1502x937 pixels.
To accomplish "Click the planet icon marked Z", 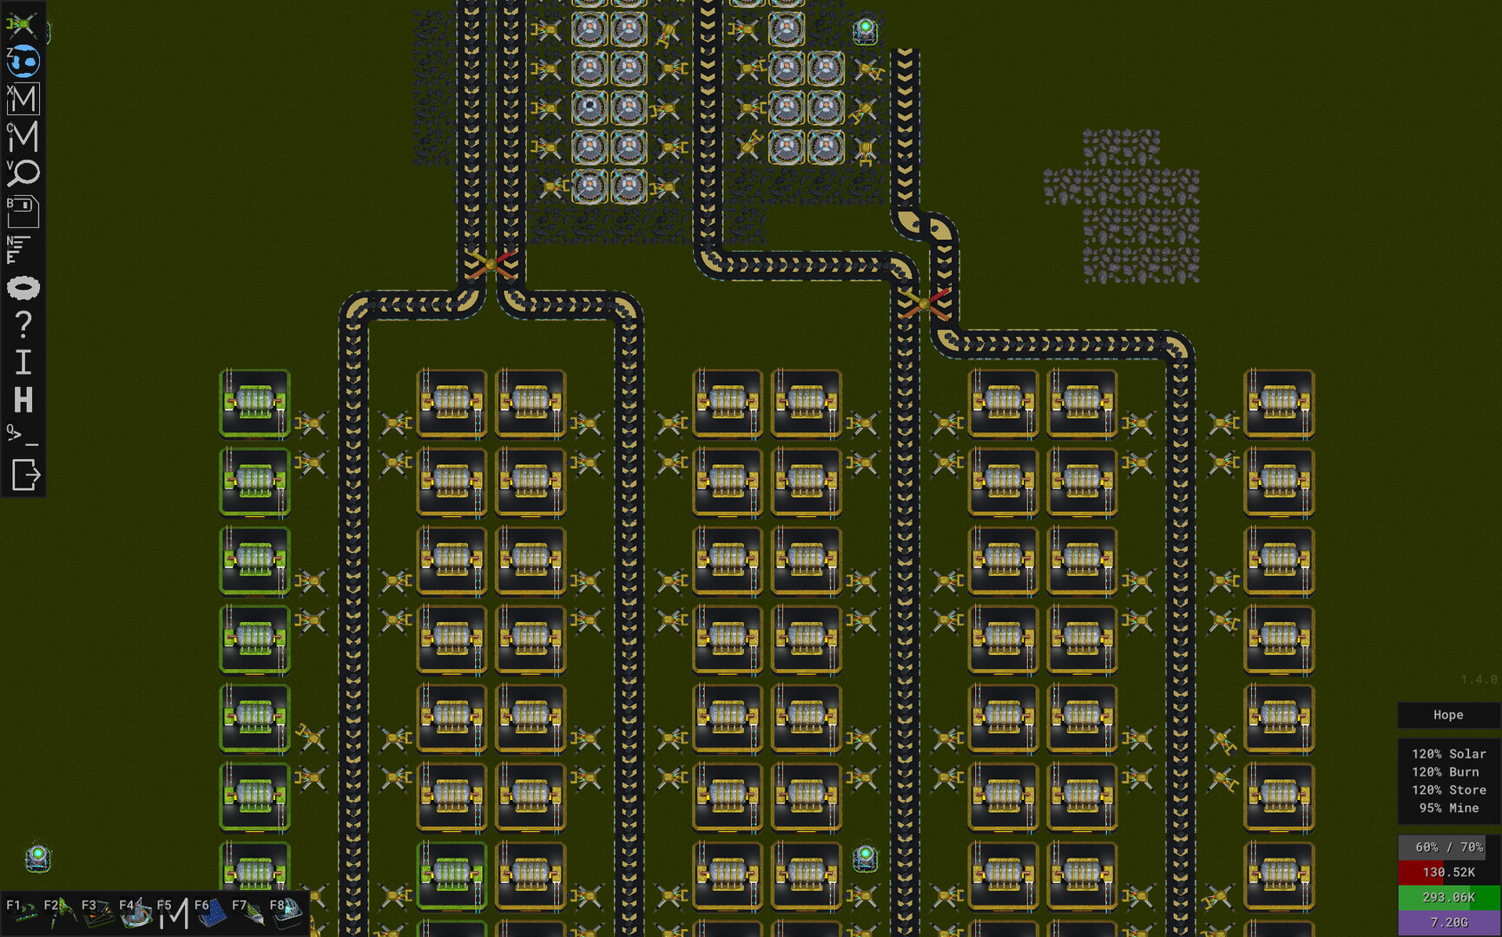I will (x=23, y=62).
